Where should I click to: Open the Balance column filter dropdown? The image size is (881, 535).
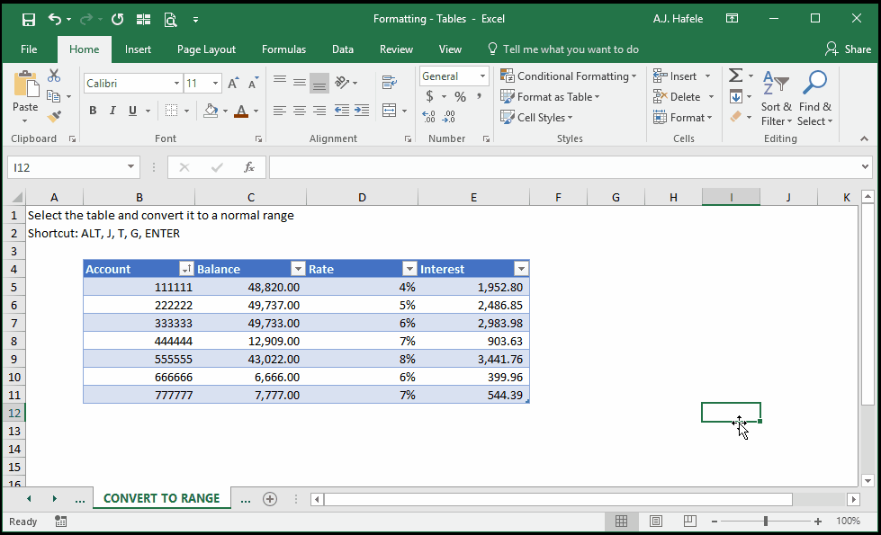298,269
